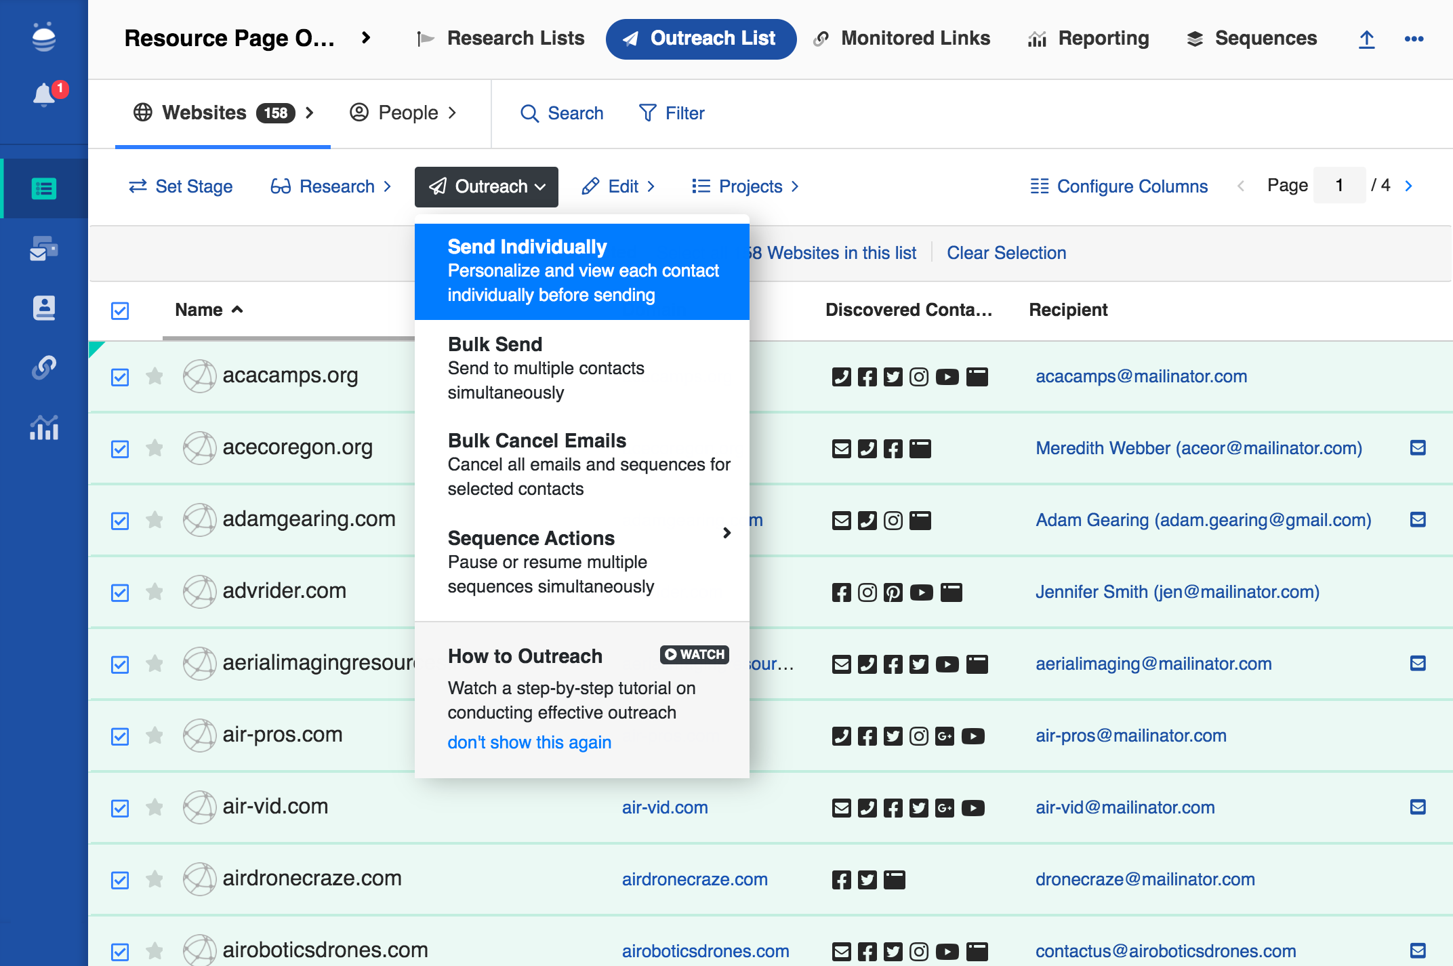Click don't show this again link
The width and height of the screenshot is (1453, 966).
pos(529,742)
